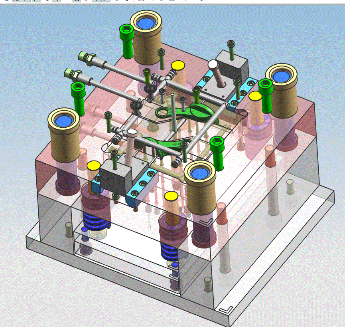Pick the large green screw near cooling fittings
The height and width of the screenshot is (327, 345).
pyautogui.click(x=78, y=99)
